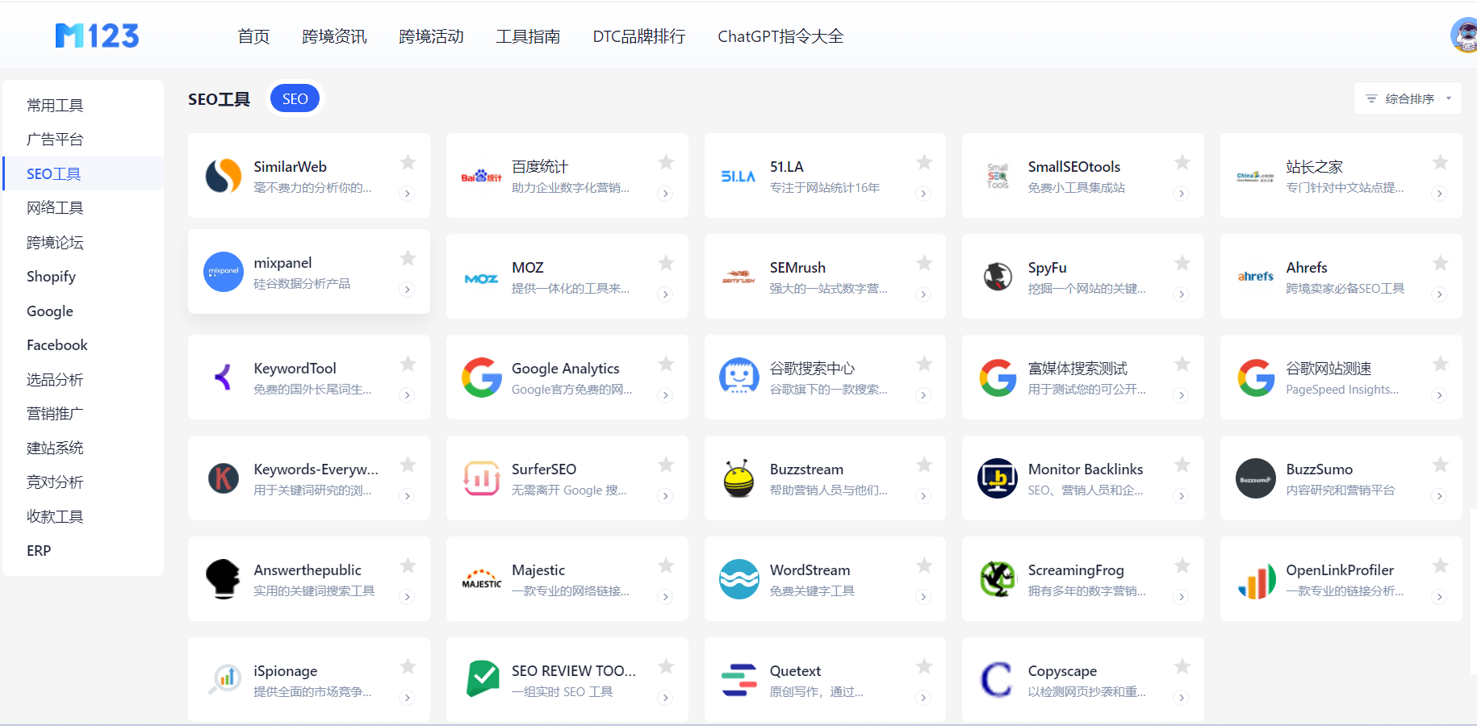Select the mixpanel tool icon
The image size is (1477, 726).
click(x=224, y=272)
